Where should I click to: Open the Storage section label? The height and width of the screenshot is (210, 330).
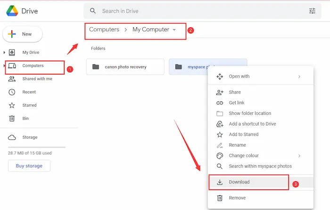click(30, 137)
